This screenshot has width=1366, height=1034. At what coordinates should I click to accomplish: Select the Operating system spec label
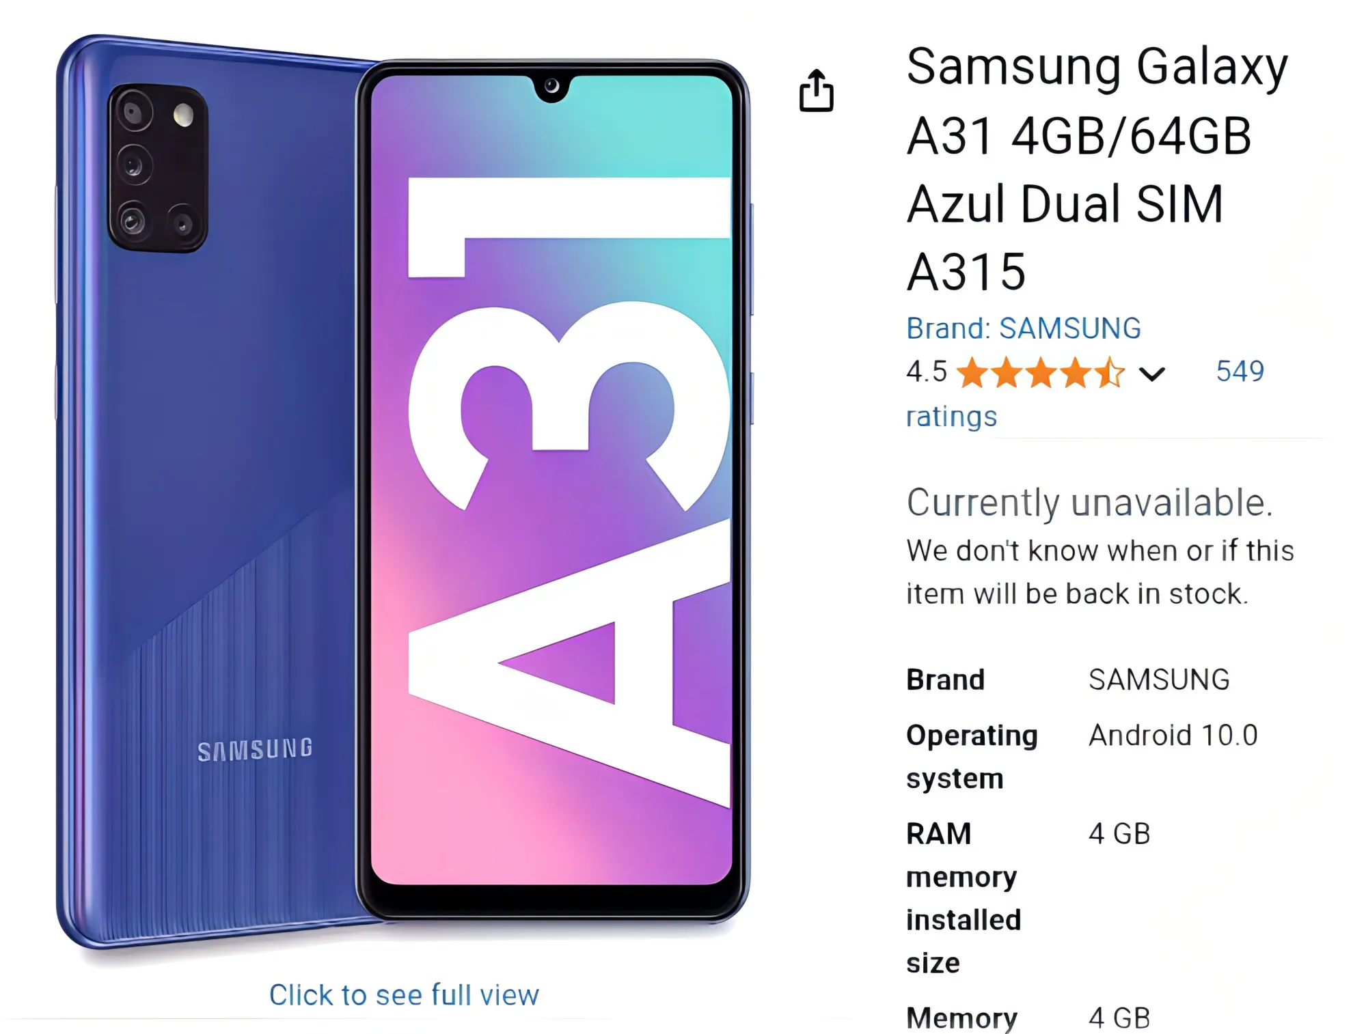(x=972, y=757)
